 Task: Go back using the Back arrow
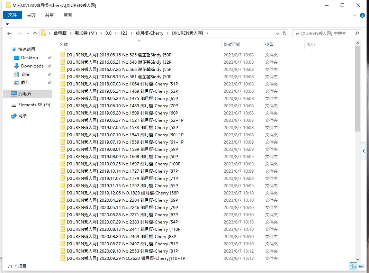pos(9,34)
